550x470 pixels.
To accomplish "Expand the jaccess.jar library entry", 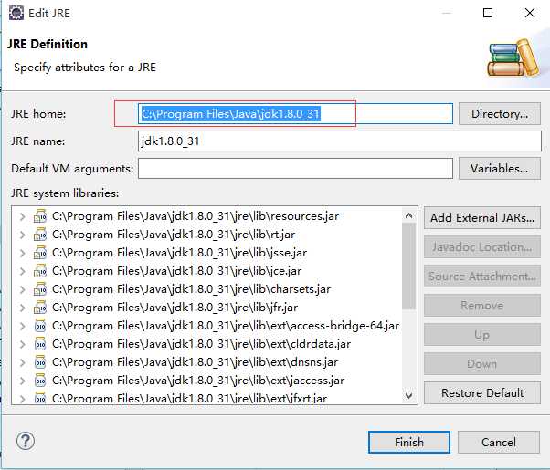I will 23,381.
